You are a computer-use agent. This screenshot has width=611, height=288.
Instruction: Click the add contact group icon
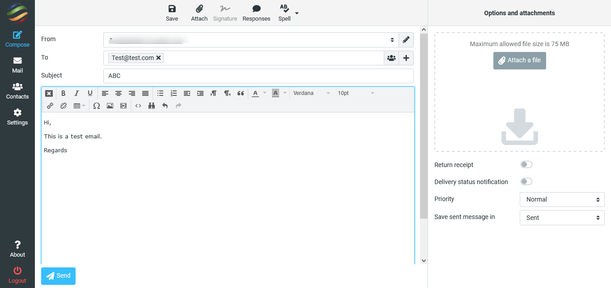tap(391, 58)
